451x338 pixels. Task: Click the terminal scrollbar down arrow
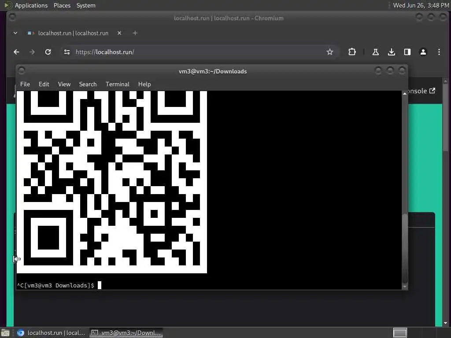405,287
